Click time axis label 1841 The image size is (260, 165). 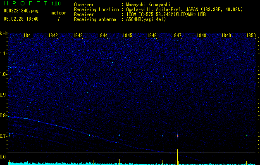pos(28,35)
